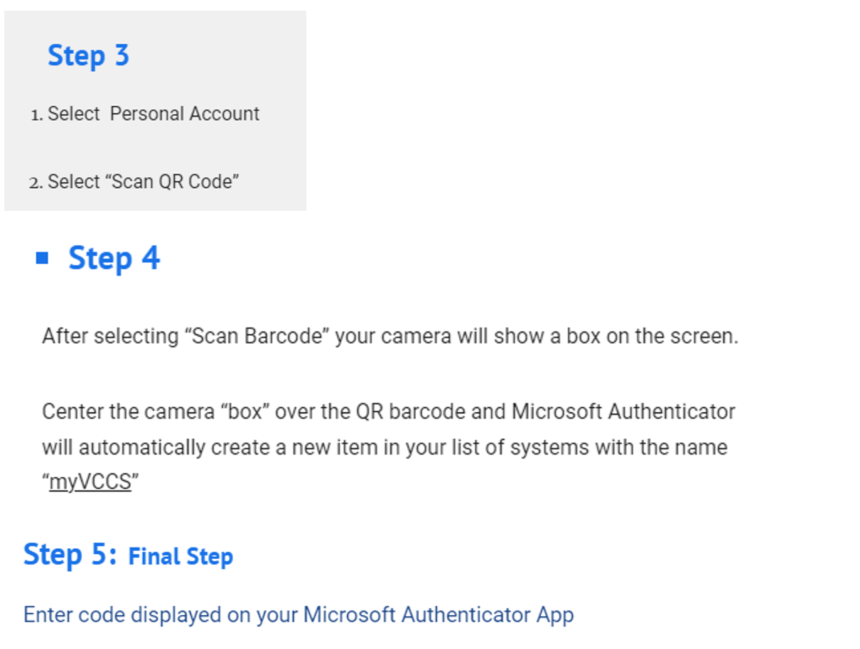Click the Step 3 heading
The image size is (860, 649).
click(x=88, y=55)
